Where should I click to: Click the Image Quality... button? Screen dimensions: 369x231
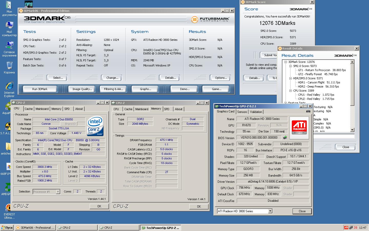point(82,89)
